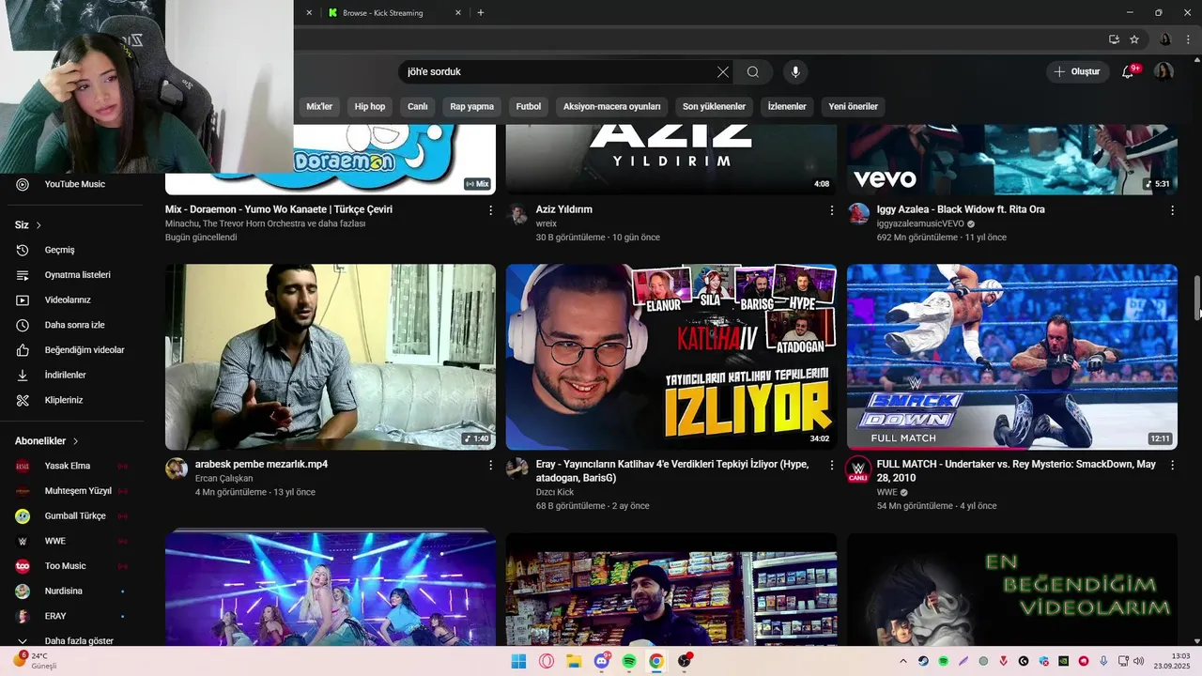Open File Explorer from the taskbar
The width and height of the screenshot is (1202, 676).
tap(574, 661)
